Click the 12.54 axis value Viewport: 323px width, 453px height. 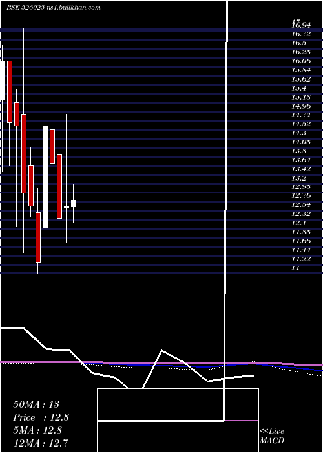point(301,204)
